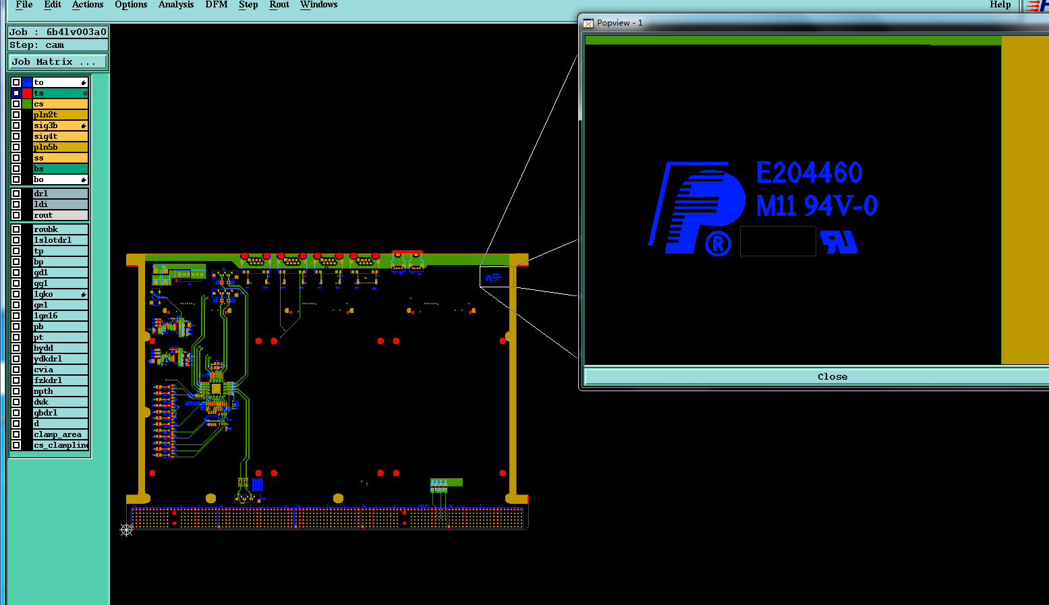Click the origin datum marker on canvas
Image resolution: width=1049 pixels, height=605 pixels.
pos(126,530)
